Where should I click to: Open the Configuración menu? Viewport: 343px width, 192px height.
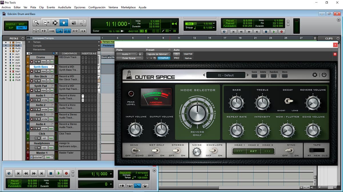[97, 7]
